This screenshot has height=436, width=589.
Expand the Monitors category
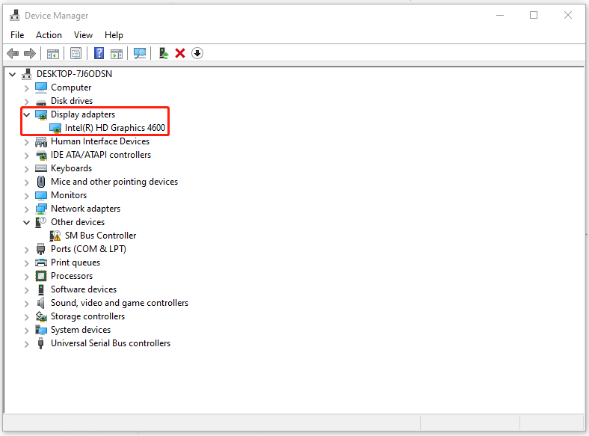pyautogui.click(x=26, y=196)
